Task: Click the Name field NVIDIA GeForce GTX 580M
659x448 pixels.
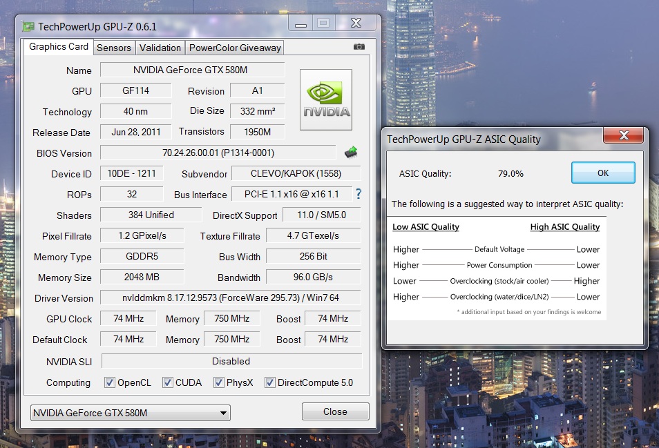Action: click(193, 70)
